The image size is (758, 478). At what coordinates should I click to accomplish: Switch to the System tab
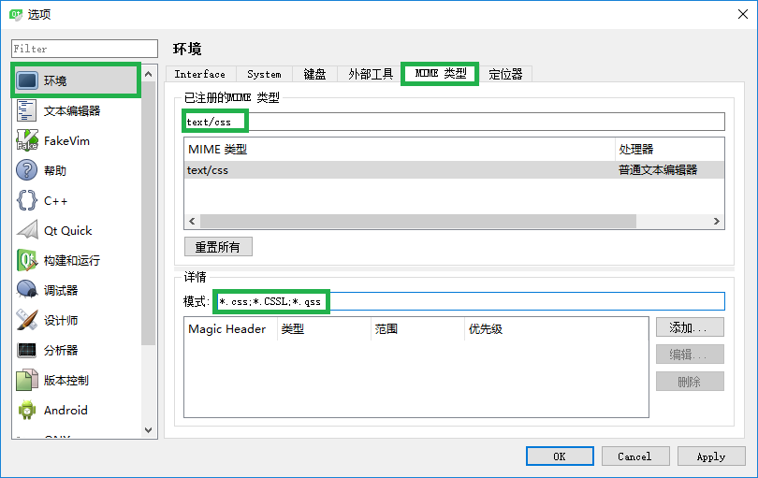click(264, 75)
